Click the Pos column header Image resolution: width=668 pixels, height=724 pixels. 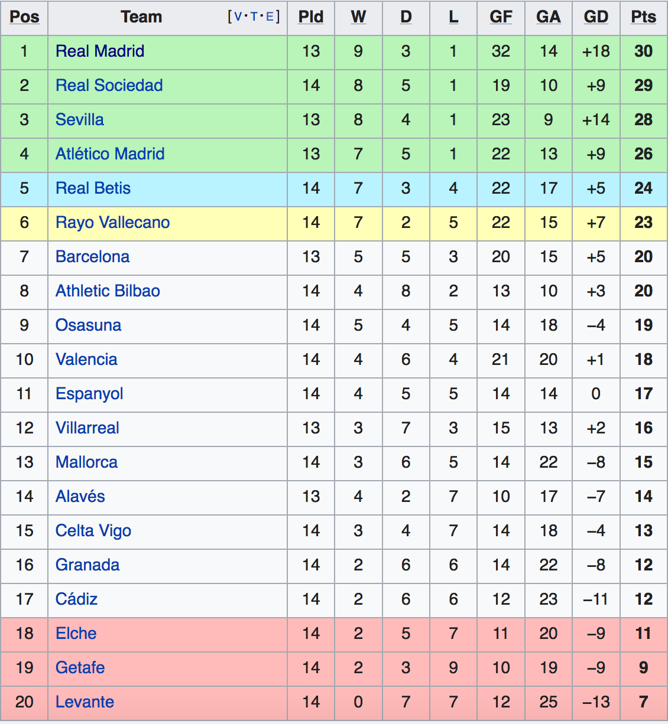point(24,17)
